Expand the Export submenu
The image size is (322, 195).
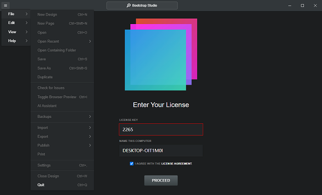click(62, 136)
